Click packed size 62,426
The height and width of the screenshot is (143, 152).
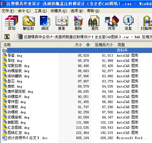(107, 66)
